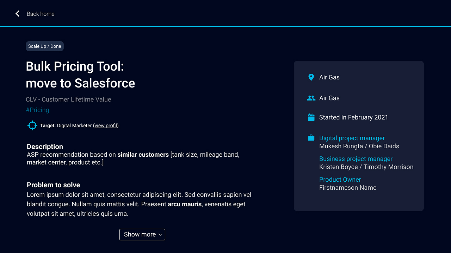Click the Description heading
Viewport: 451px width, 253px height.
(x=45, y=147)
